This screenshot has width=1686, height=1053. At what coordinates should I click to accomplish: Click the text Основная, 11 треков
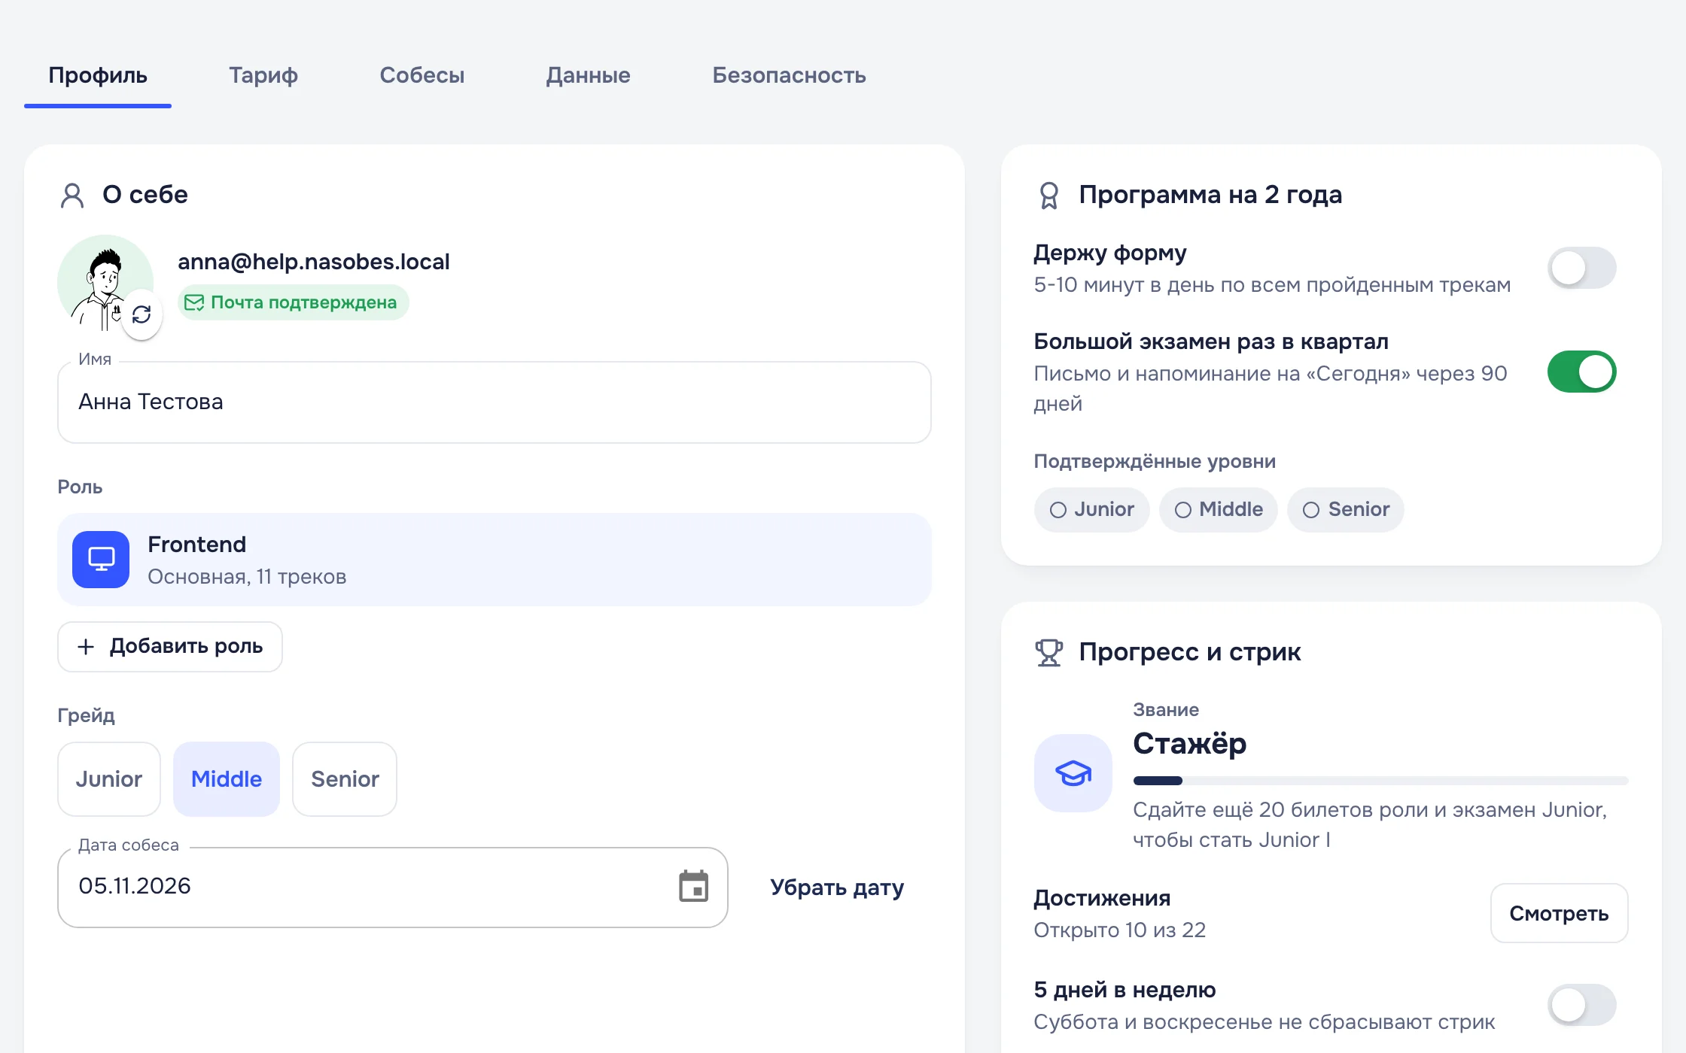pos(247,577)
